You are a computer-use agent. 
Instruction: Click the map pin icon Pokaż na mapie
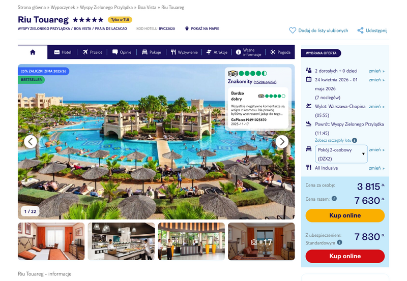pos(187,28)
